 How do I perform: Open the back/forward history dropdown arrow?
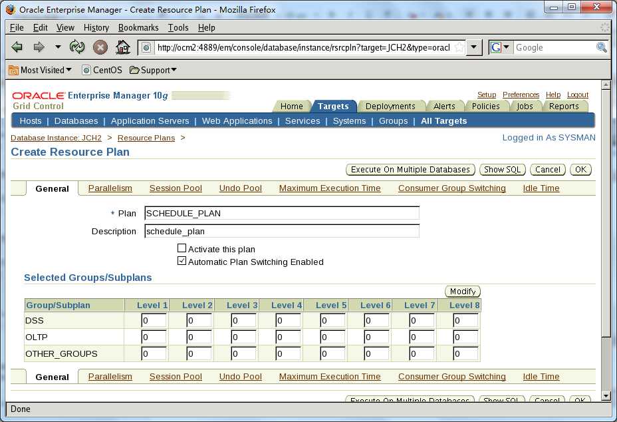58,47
